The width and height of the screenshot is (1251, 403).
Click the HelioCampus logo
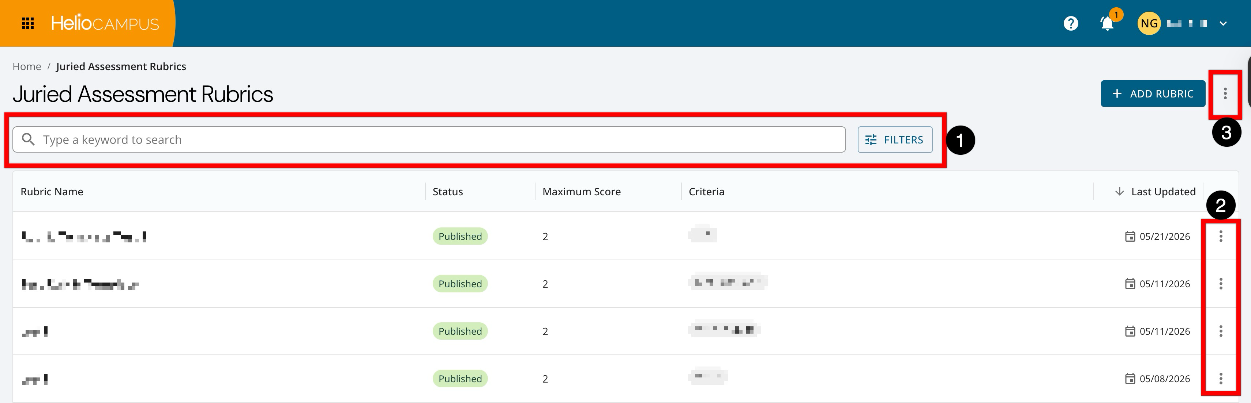point(105,23)
